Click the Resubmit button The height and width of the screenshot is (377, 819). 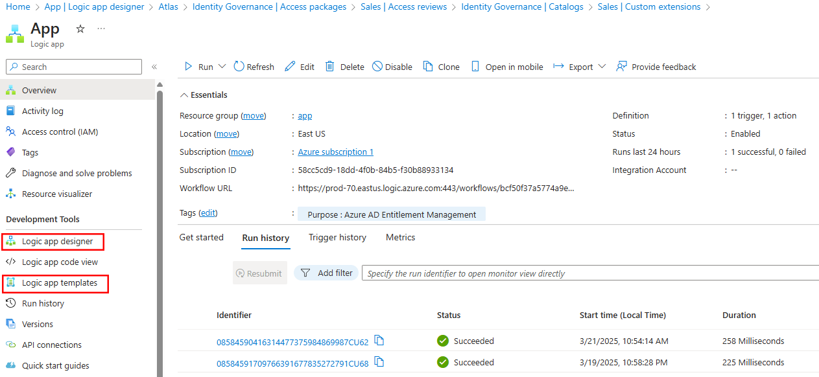(260, 273)
